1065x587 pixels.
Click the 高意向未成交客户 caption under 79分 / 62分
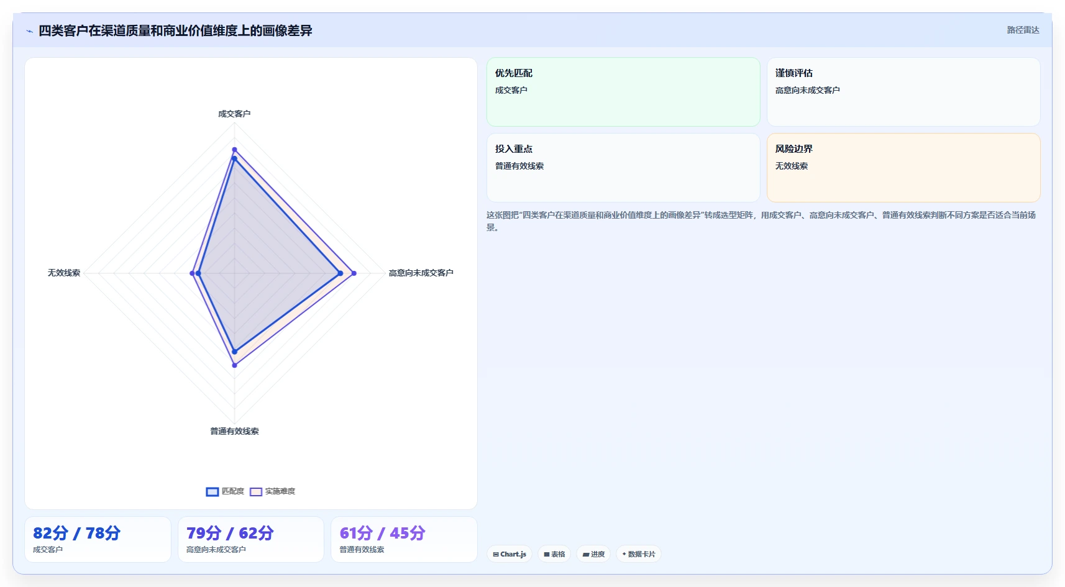(216, 550)
